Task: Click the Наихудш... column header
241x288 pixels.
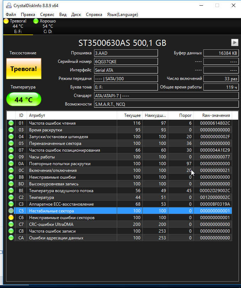Action: (155, 115)
